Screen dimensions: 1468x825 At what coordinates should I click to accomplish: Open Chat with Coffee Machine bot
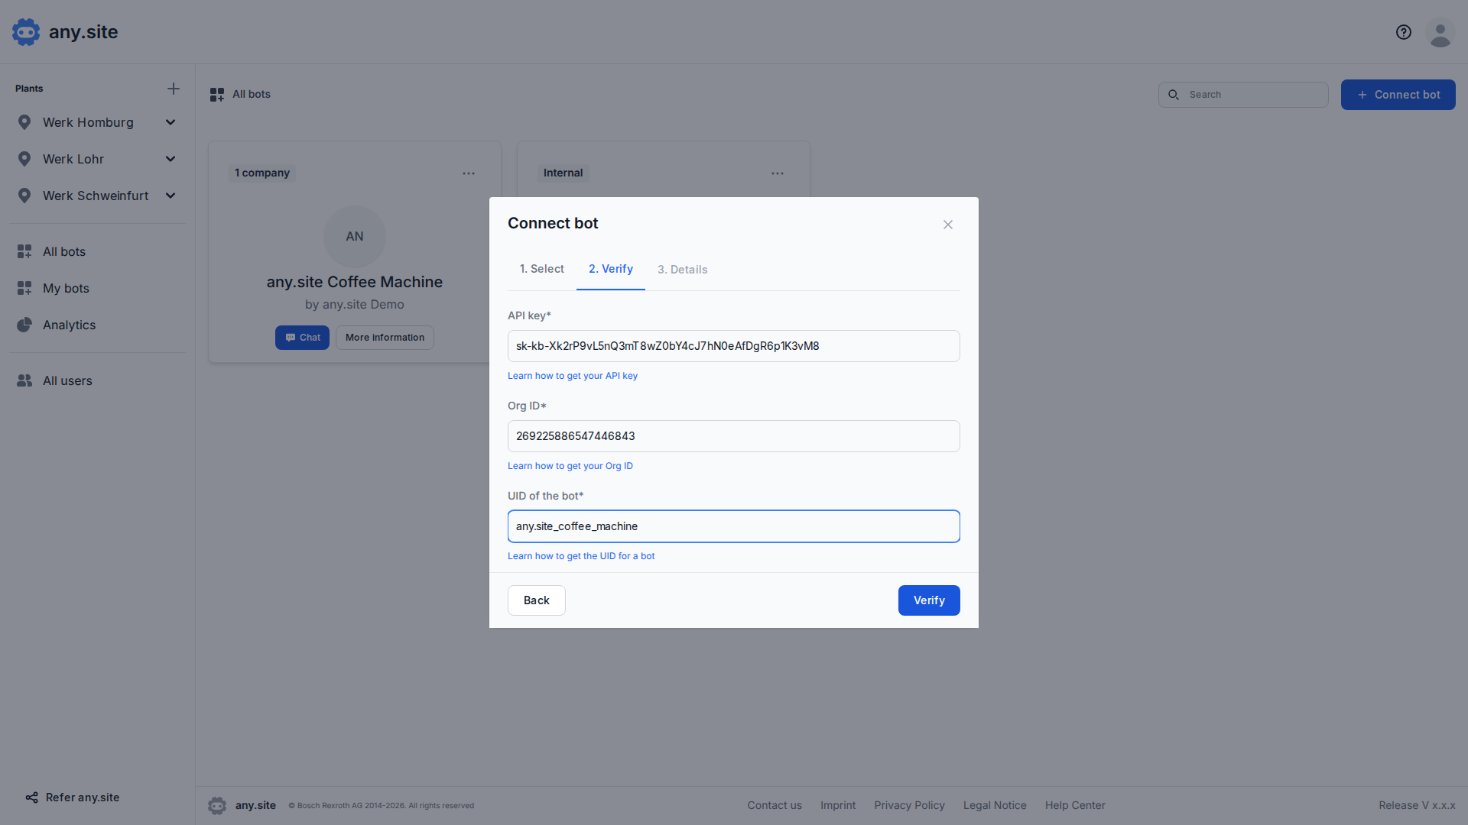point(302,338)
